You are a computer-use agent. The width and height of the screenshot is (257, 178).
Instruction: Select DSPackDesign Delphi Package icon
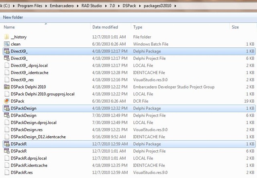tap(6, 108)
